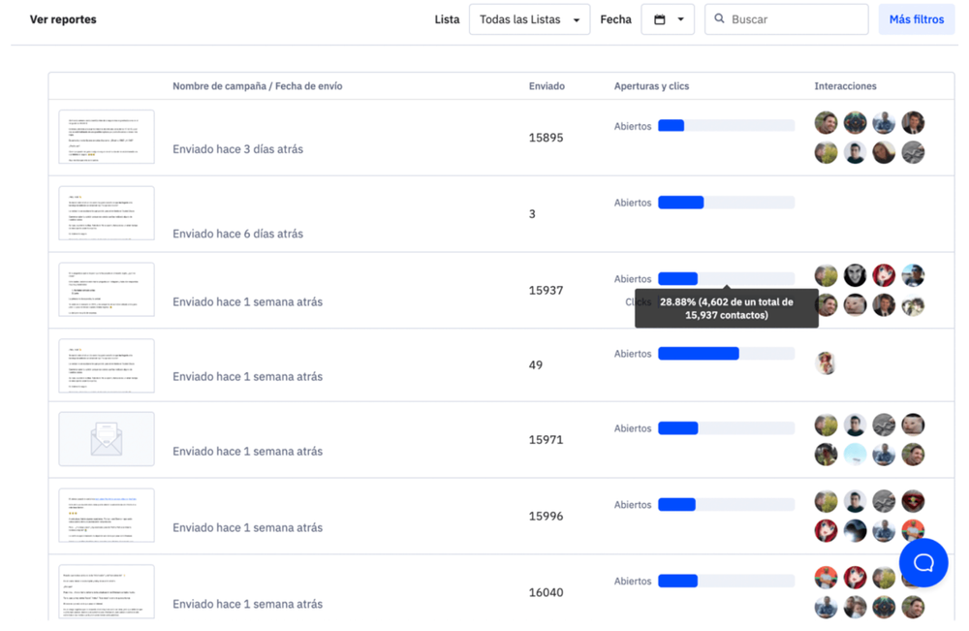Click the single contact avatar for 49-sent campaign
The image size is (969, 631).
coord(826,363)
